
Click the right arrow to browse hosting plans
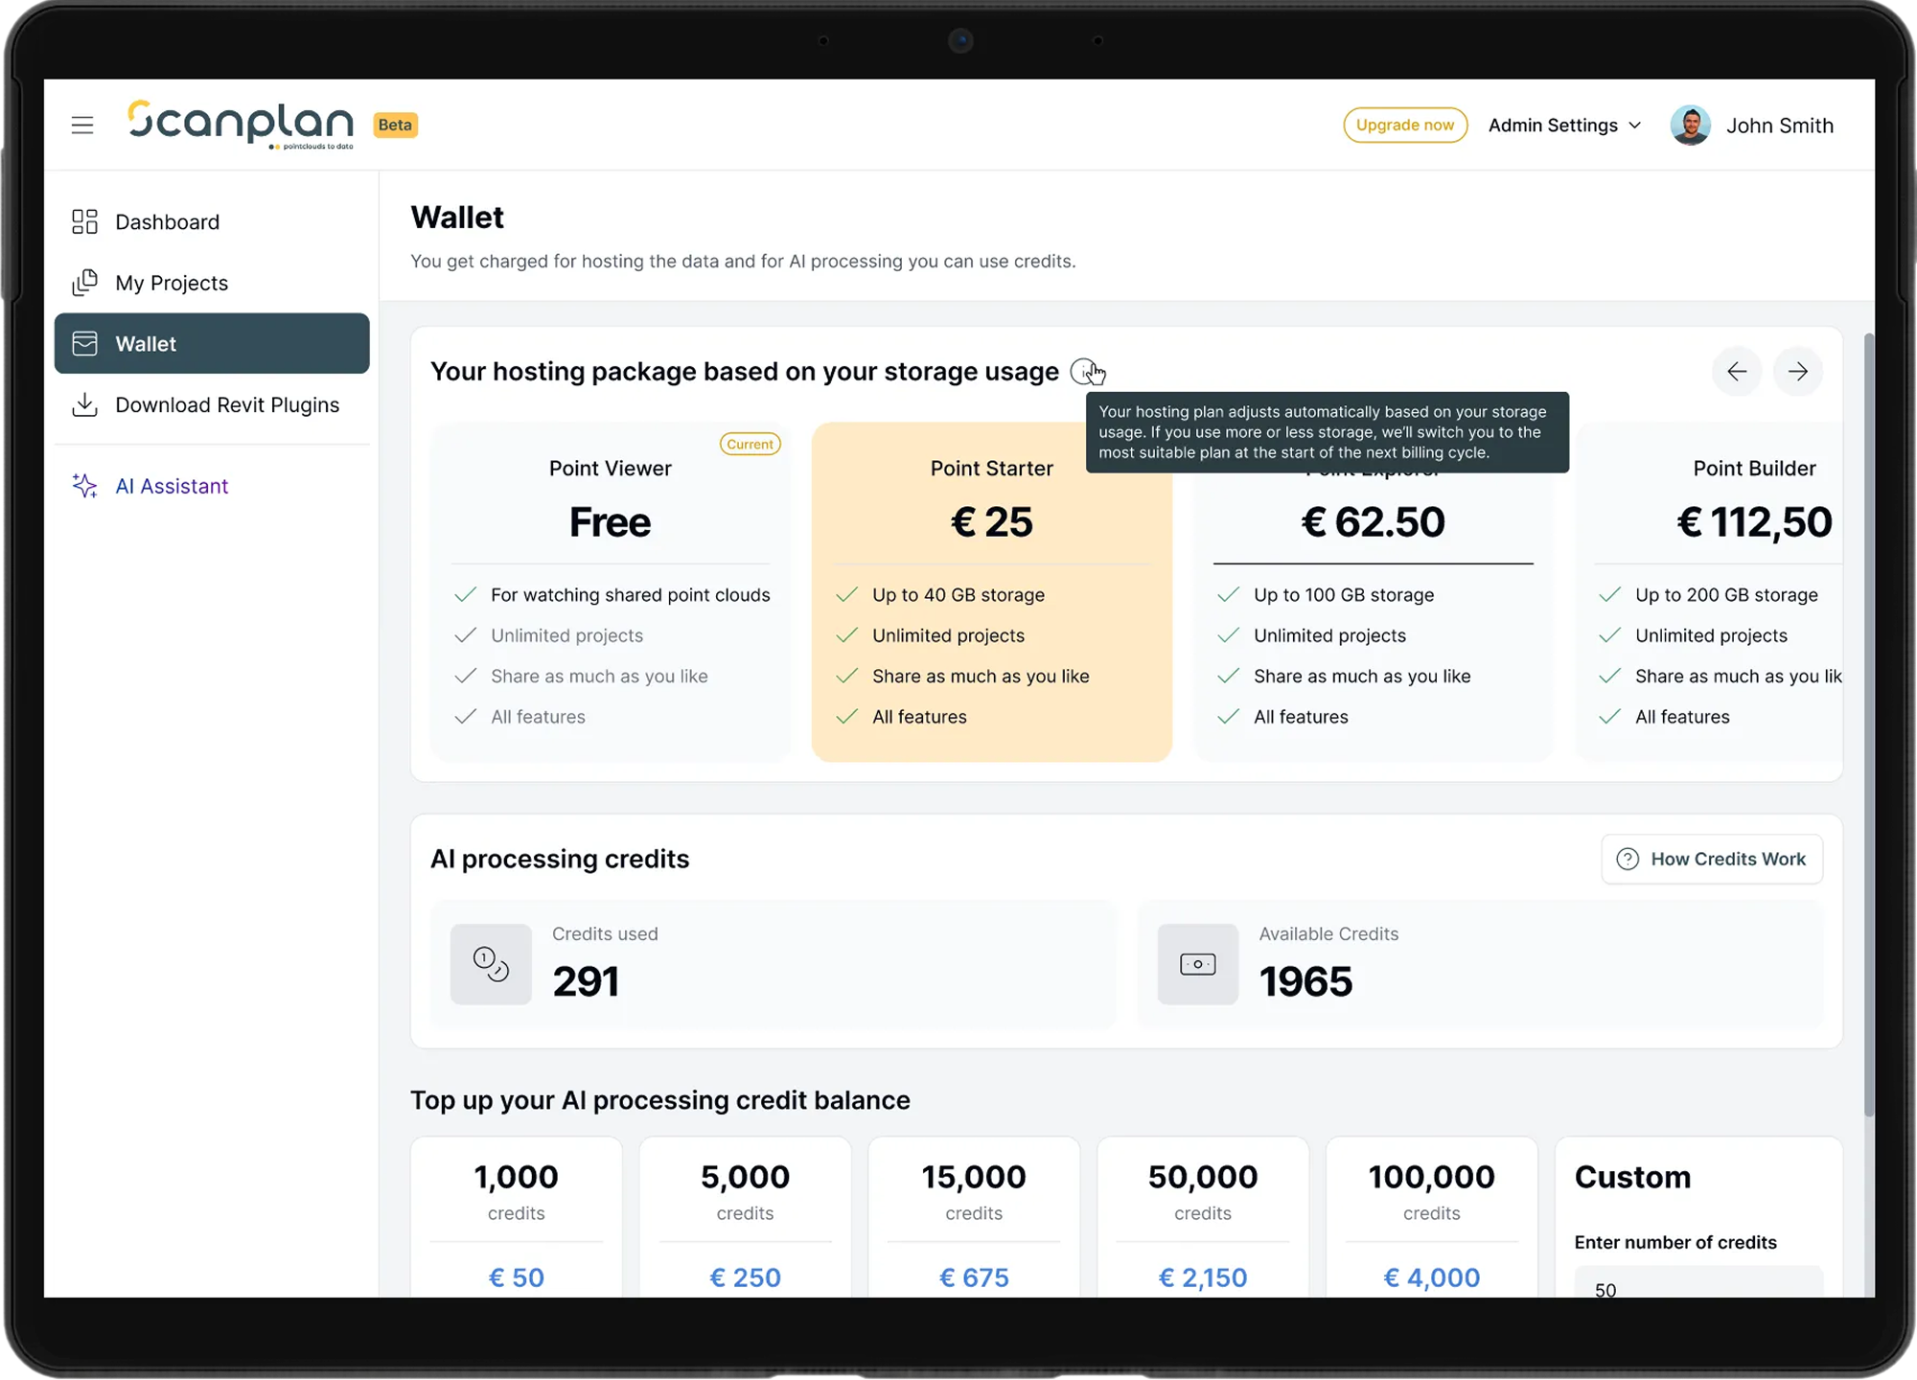pyautogui.click(x=1797, y=371)
